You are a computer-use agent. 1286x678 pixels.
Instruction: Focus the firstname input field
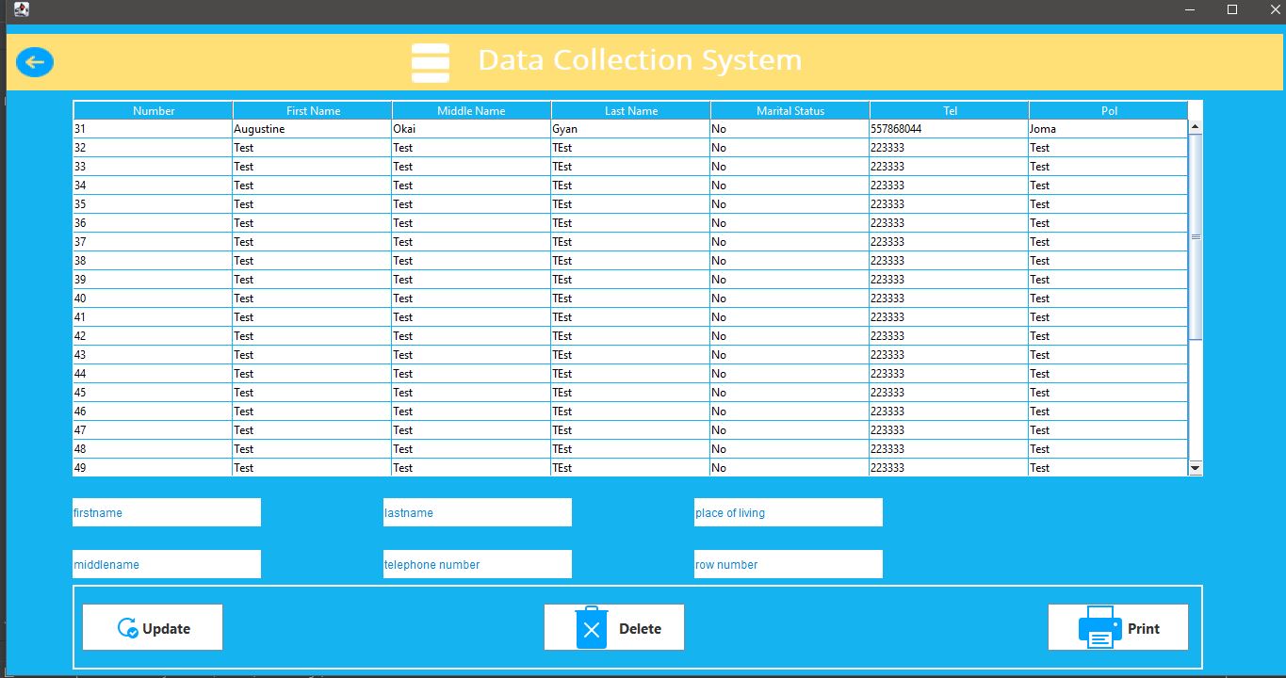(x=167, y=512)
